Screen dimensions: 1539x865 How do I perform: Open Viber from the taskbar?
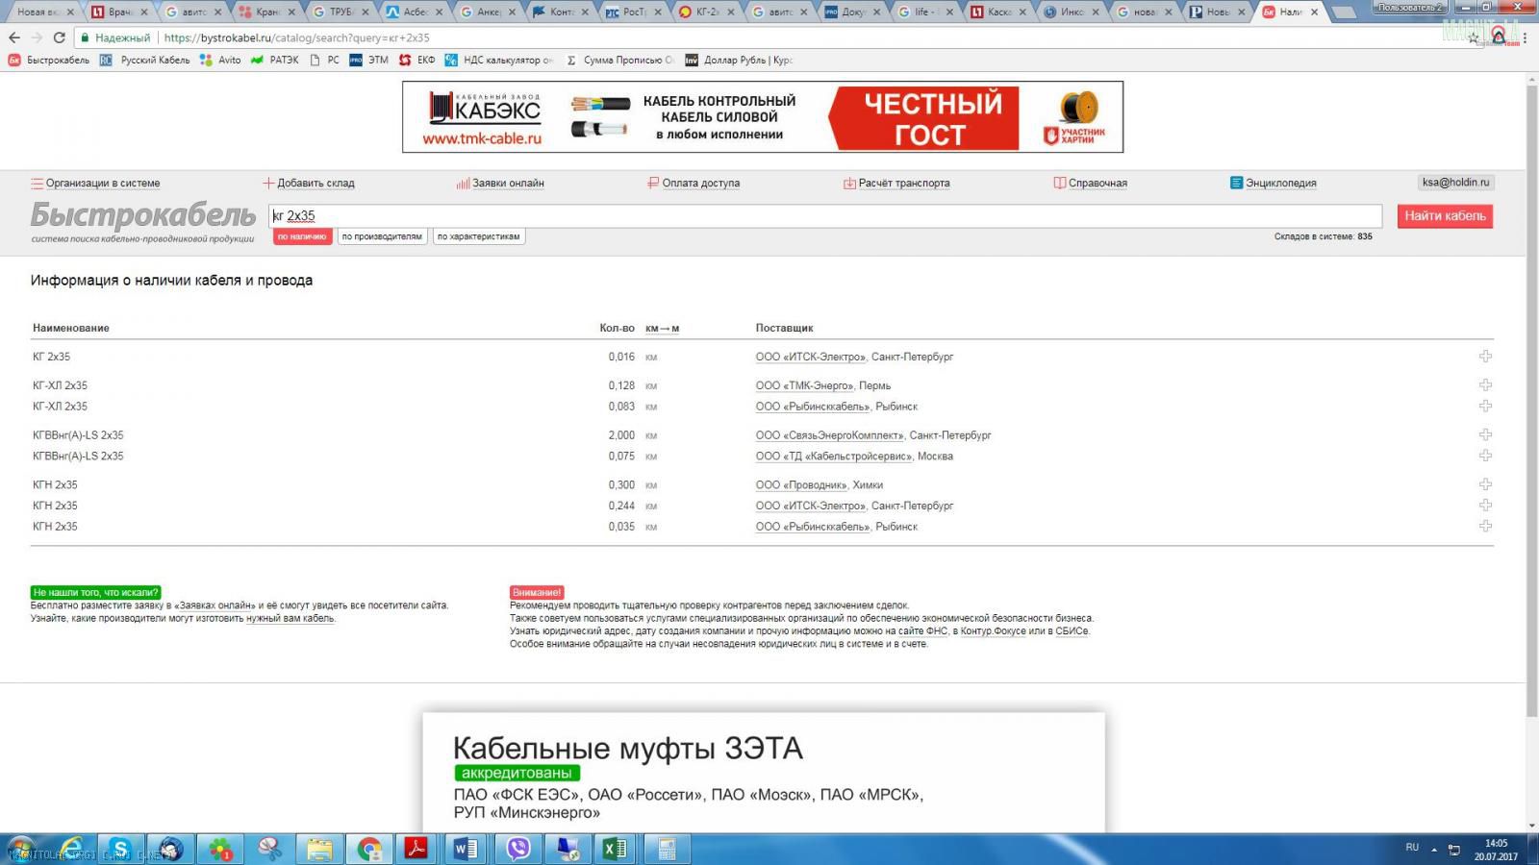point(518,849)
